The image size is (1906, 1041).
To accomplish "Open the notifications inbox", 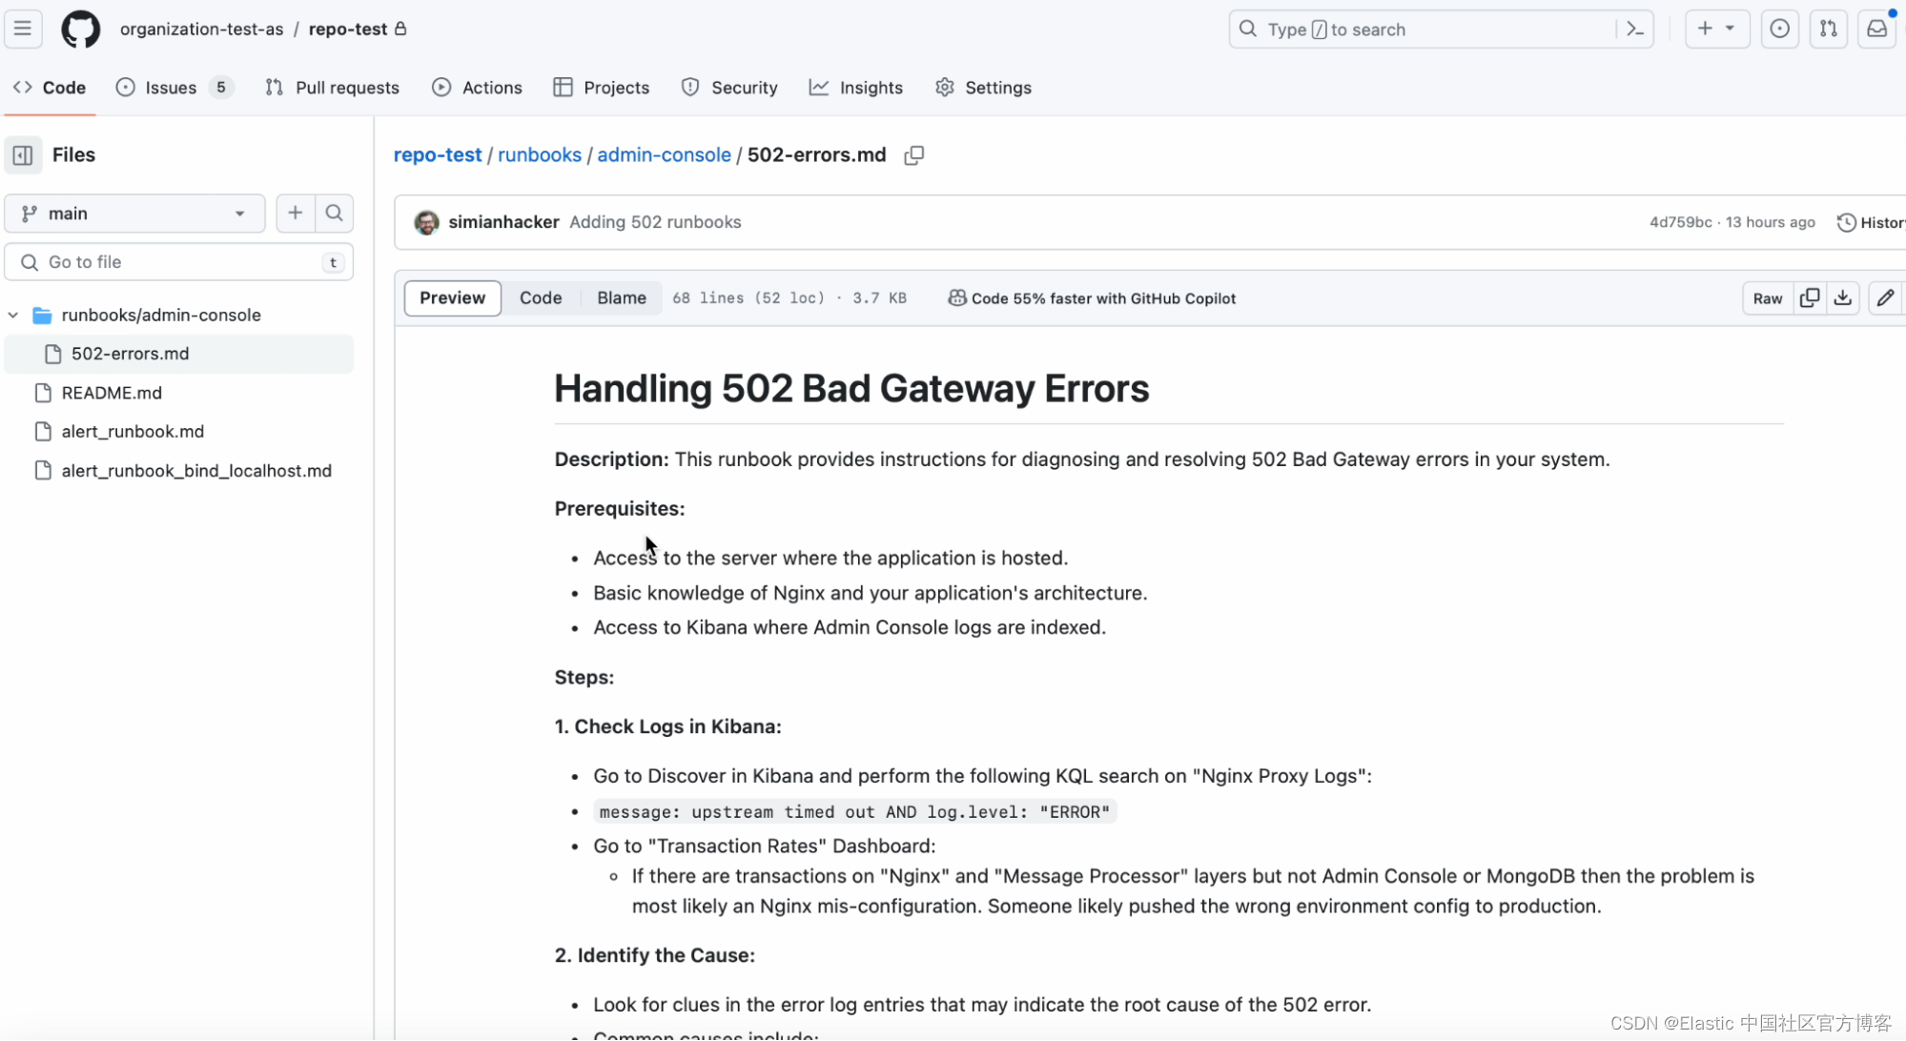I will coord(1875,29).
